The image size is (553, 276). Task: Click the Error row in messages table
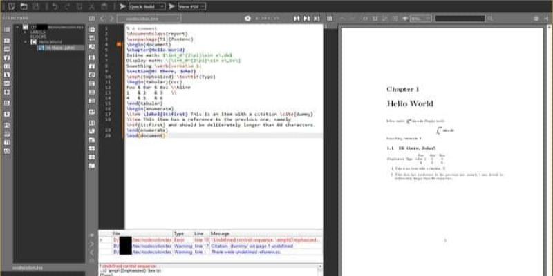coord(207,241)
